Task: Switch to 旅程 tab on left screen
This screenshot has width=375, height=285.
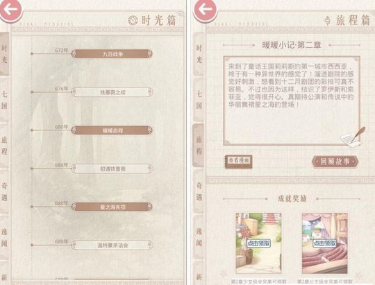Action: coord(4,145)
